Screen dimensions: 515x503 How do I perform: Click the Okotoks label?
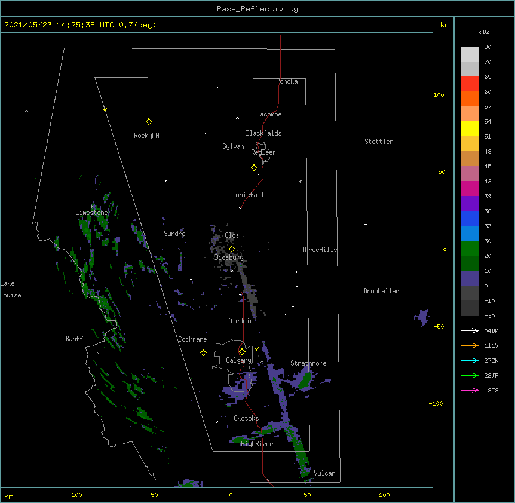(x=246, y=418)
